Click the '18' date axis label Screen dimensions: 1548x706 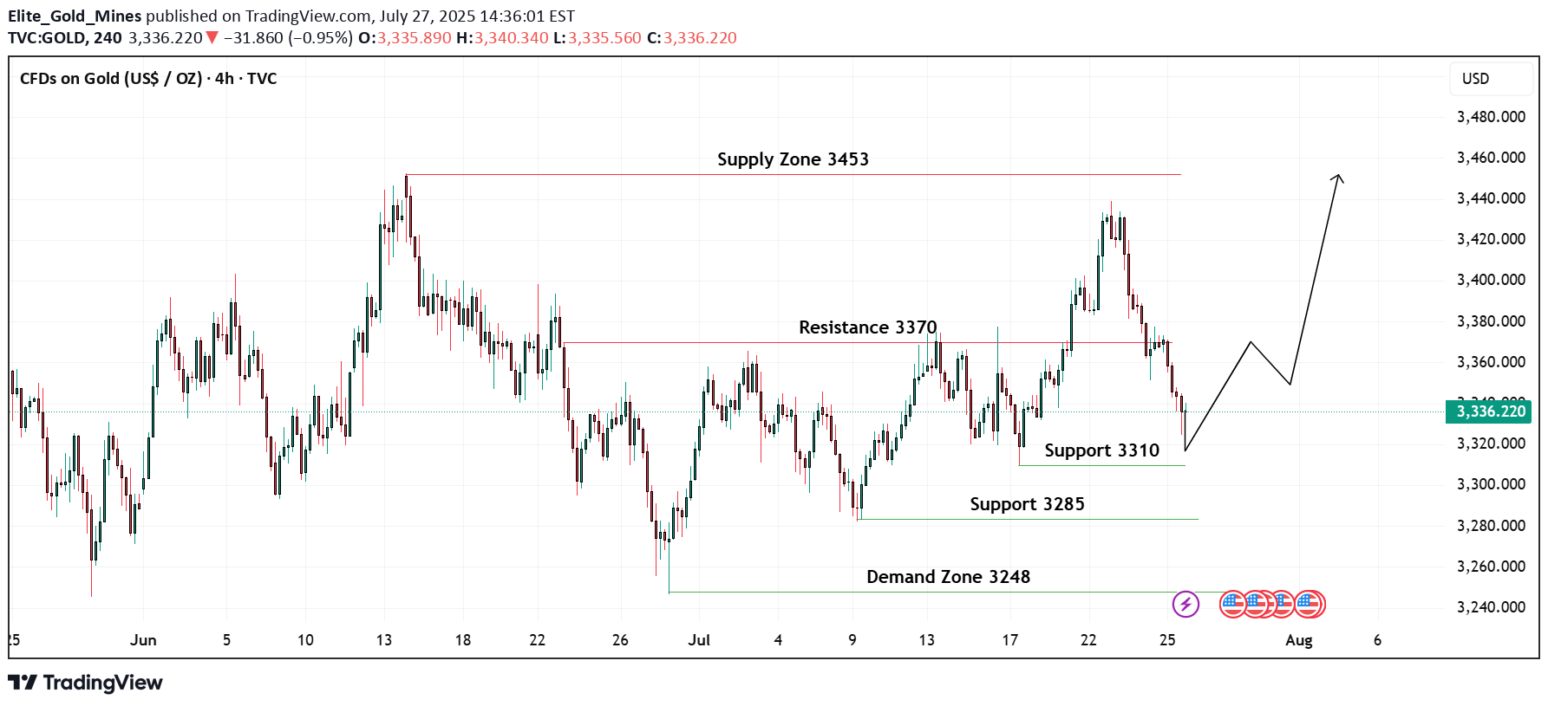463,640
